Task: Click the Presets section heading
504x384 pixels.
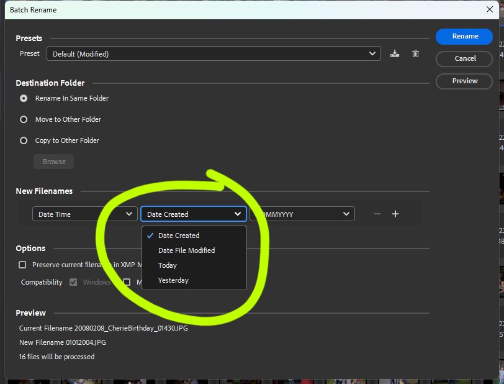Action: click(x=29, y=39)
